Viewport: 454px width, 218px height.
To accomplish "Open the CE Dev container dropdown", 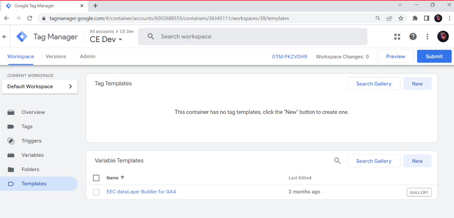I will click(106, 40).
